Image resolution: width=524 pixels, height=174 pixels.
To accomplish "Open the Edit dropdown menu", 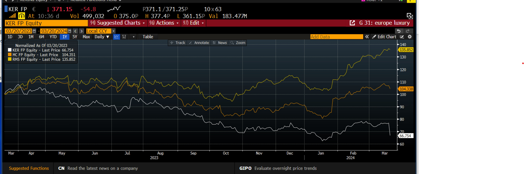I will (193, 23).
